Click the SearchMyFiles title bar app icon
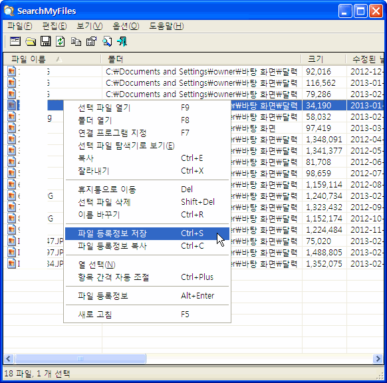Image resolution: width=387 pixels, height=383 pixels. point(9,11)
